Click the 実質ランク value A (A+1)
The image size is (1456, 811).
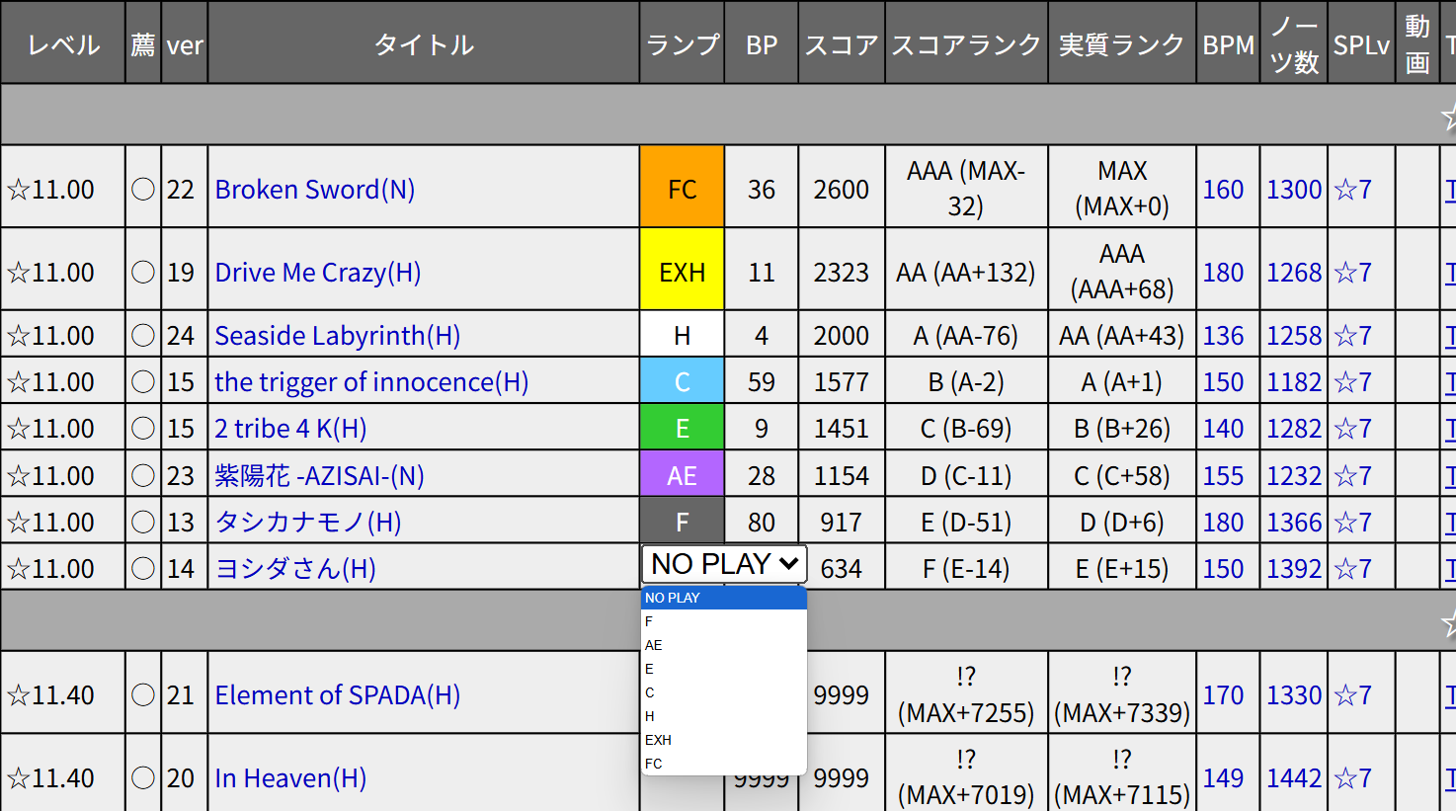1122,381
